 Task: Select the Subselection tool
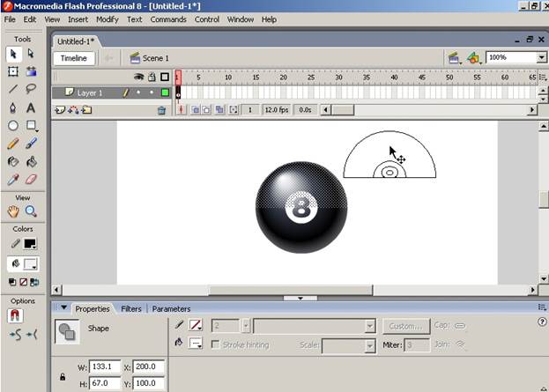[x=31, y=54]
